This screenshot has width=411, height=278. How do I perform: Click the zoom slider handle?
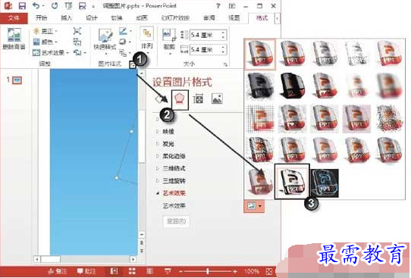(208, 271)
